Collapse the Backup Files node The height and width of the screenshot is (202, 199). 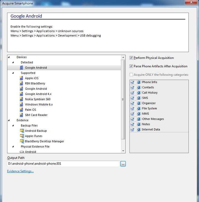[13, 125]
